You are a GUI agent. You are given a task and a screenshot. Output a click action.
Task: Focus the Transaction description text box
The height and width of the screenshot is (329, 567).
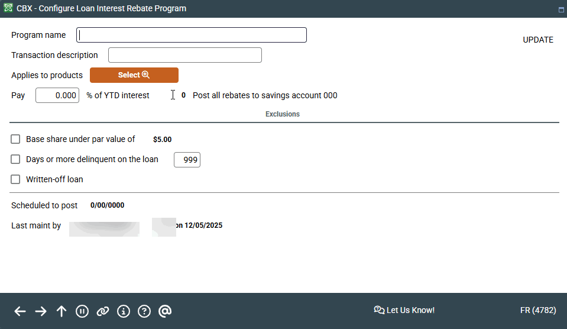click(184, 56)
